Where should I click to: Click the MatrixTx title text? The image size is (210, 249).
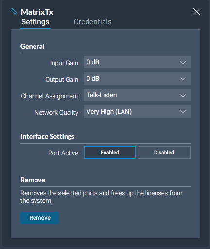point(37,12)
